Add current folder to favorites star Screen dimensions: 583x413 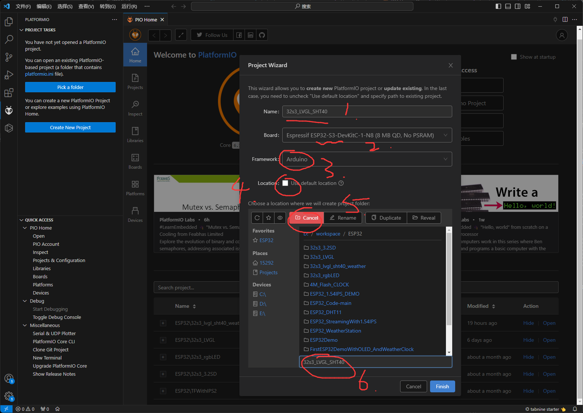[x=269, y=218]
